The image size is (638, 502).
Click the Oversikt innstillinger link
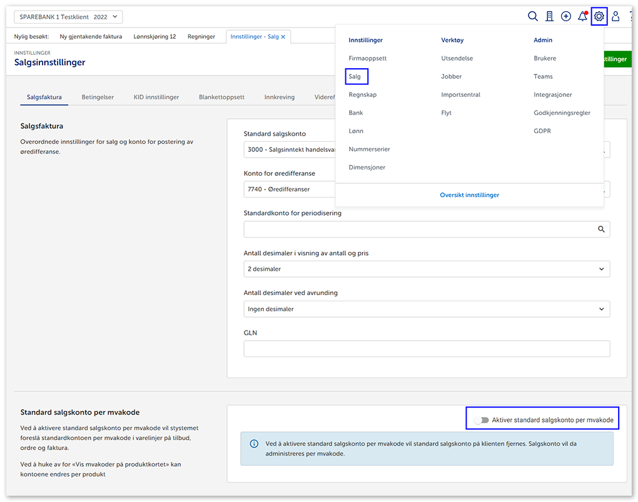click(x=469, y=195)
